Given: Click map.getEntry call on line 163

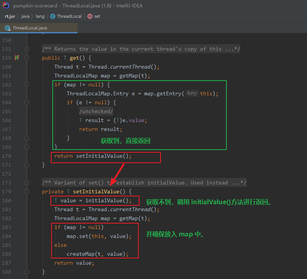Looking at the screenshot, I should [x=163, y=94].
